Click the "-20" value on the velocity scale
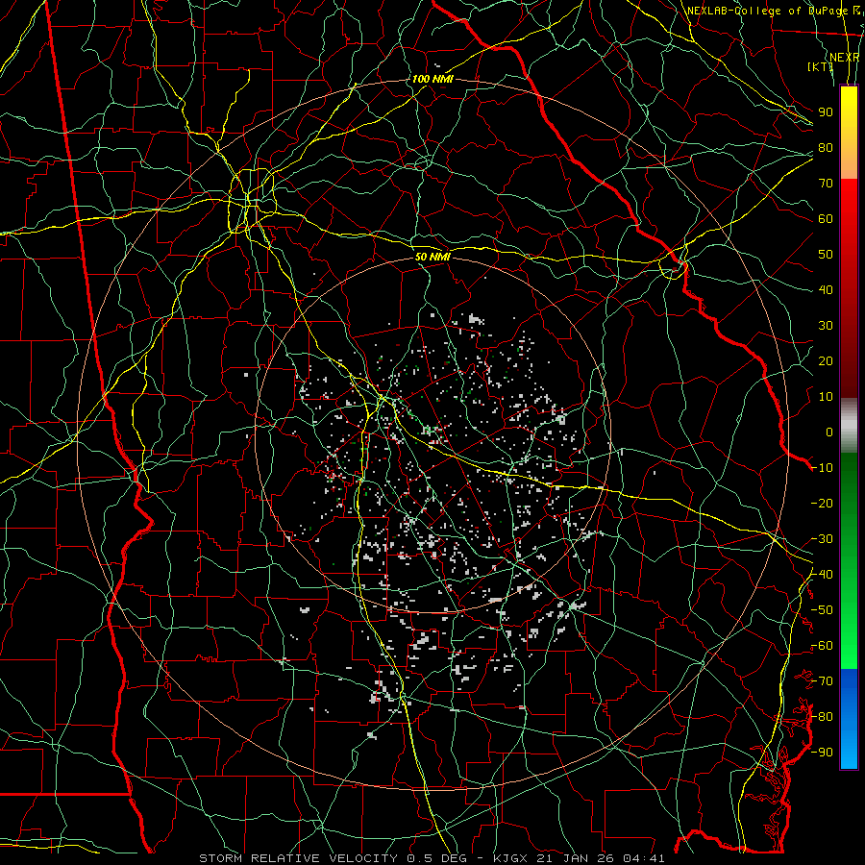The image size is (865, 865). (x=822, y=503)
